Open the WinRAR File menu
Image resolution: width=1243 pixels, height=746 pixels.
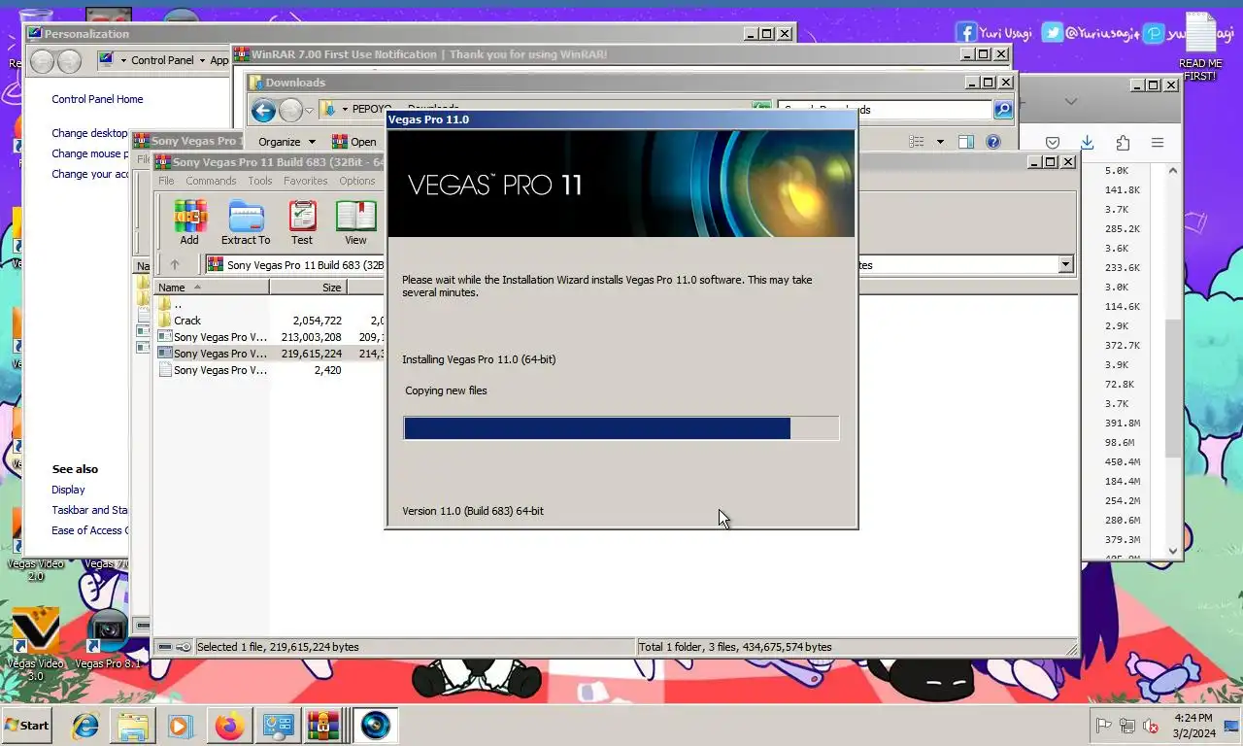166,181
